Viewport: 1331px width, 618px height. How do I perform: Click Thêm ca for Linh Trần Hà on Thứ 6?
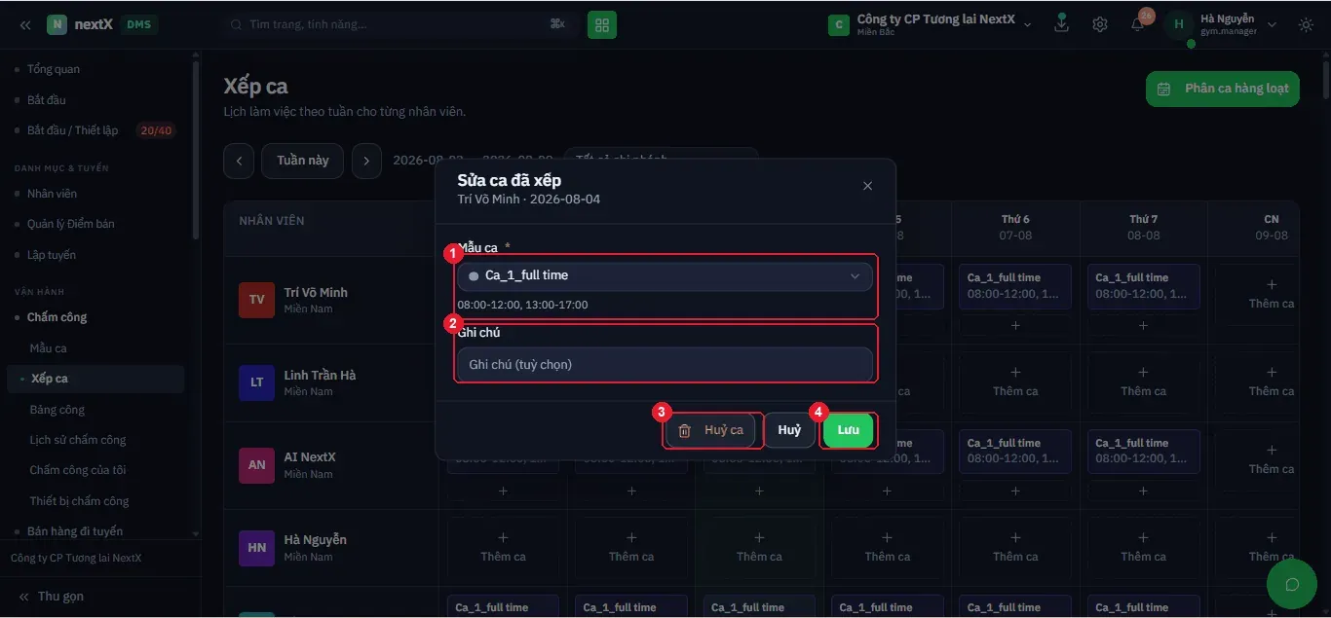click(x=1015, y=382)
